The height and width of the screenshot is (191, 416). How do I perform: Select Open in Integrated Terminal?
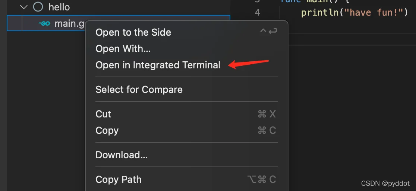pyautogui.click(x=158, y=65)
